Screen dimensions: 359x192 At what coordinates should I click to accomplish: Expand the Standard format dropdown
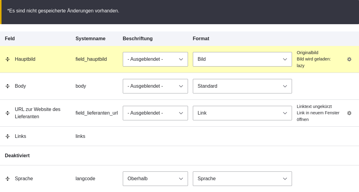point(242,86)
